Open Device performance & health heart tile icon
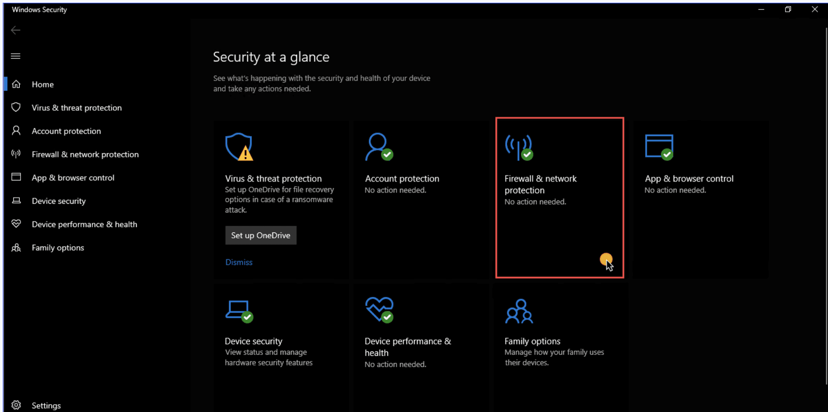 [x=379, y=309]
